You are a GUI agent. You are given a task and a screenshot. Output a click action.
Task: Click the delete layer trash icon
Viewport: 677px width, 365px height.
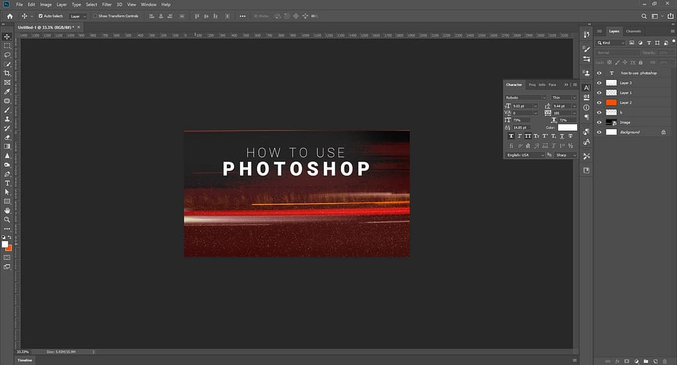pyautogui.click(x=665, y=361)
